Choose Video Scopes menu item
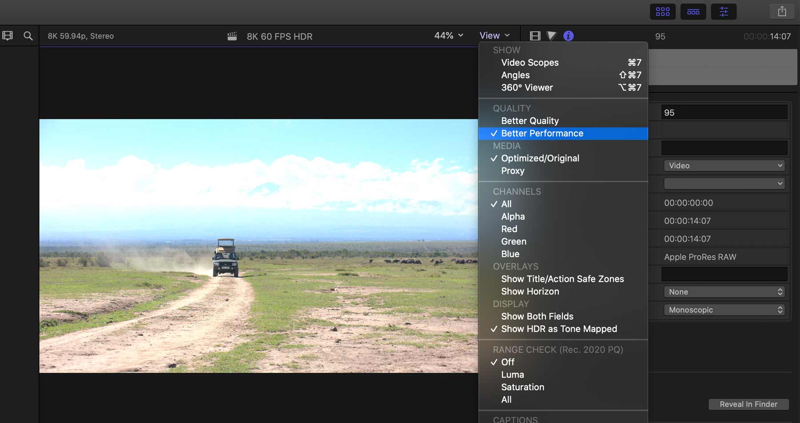Screen dimensions: 800x423 [563, 63]
